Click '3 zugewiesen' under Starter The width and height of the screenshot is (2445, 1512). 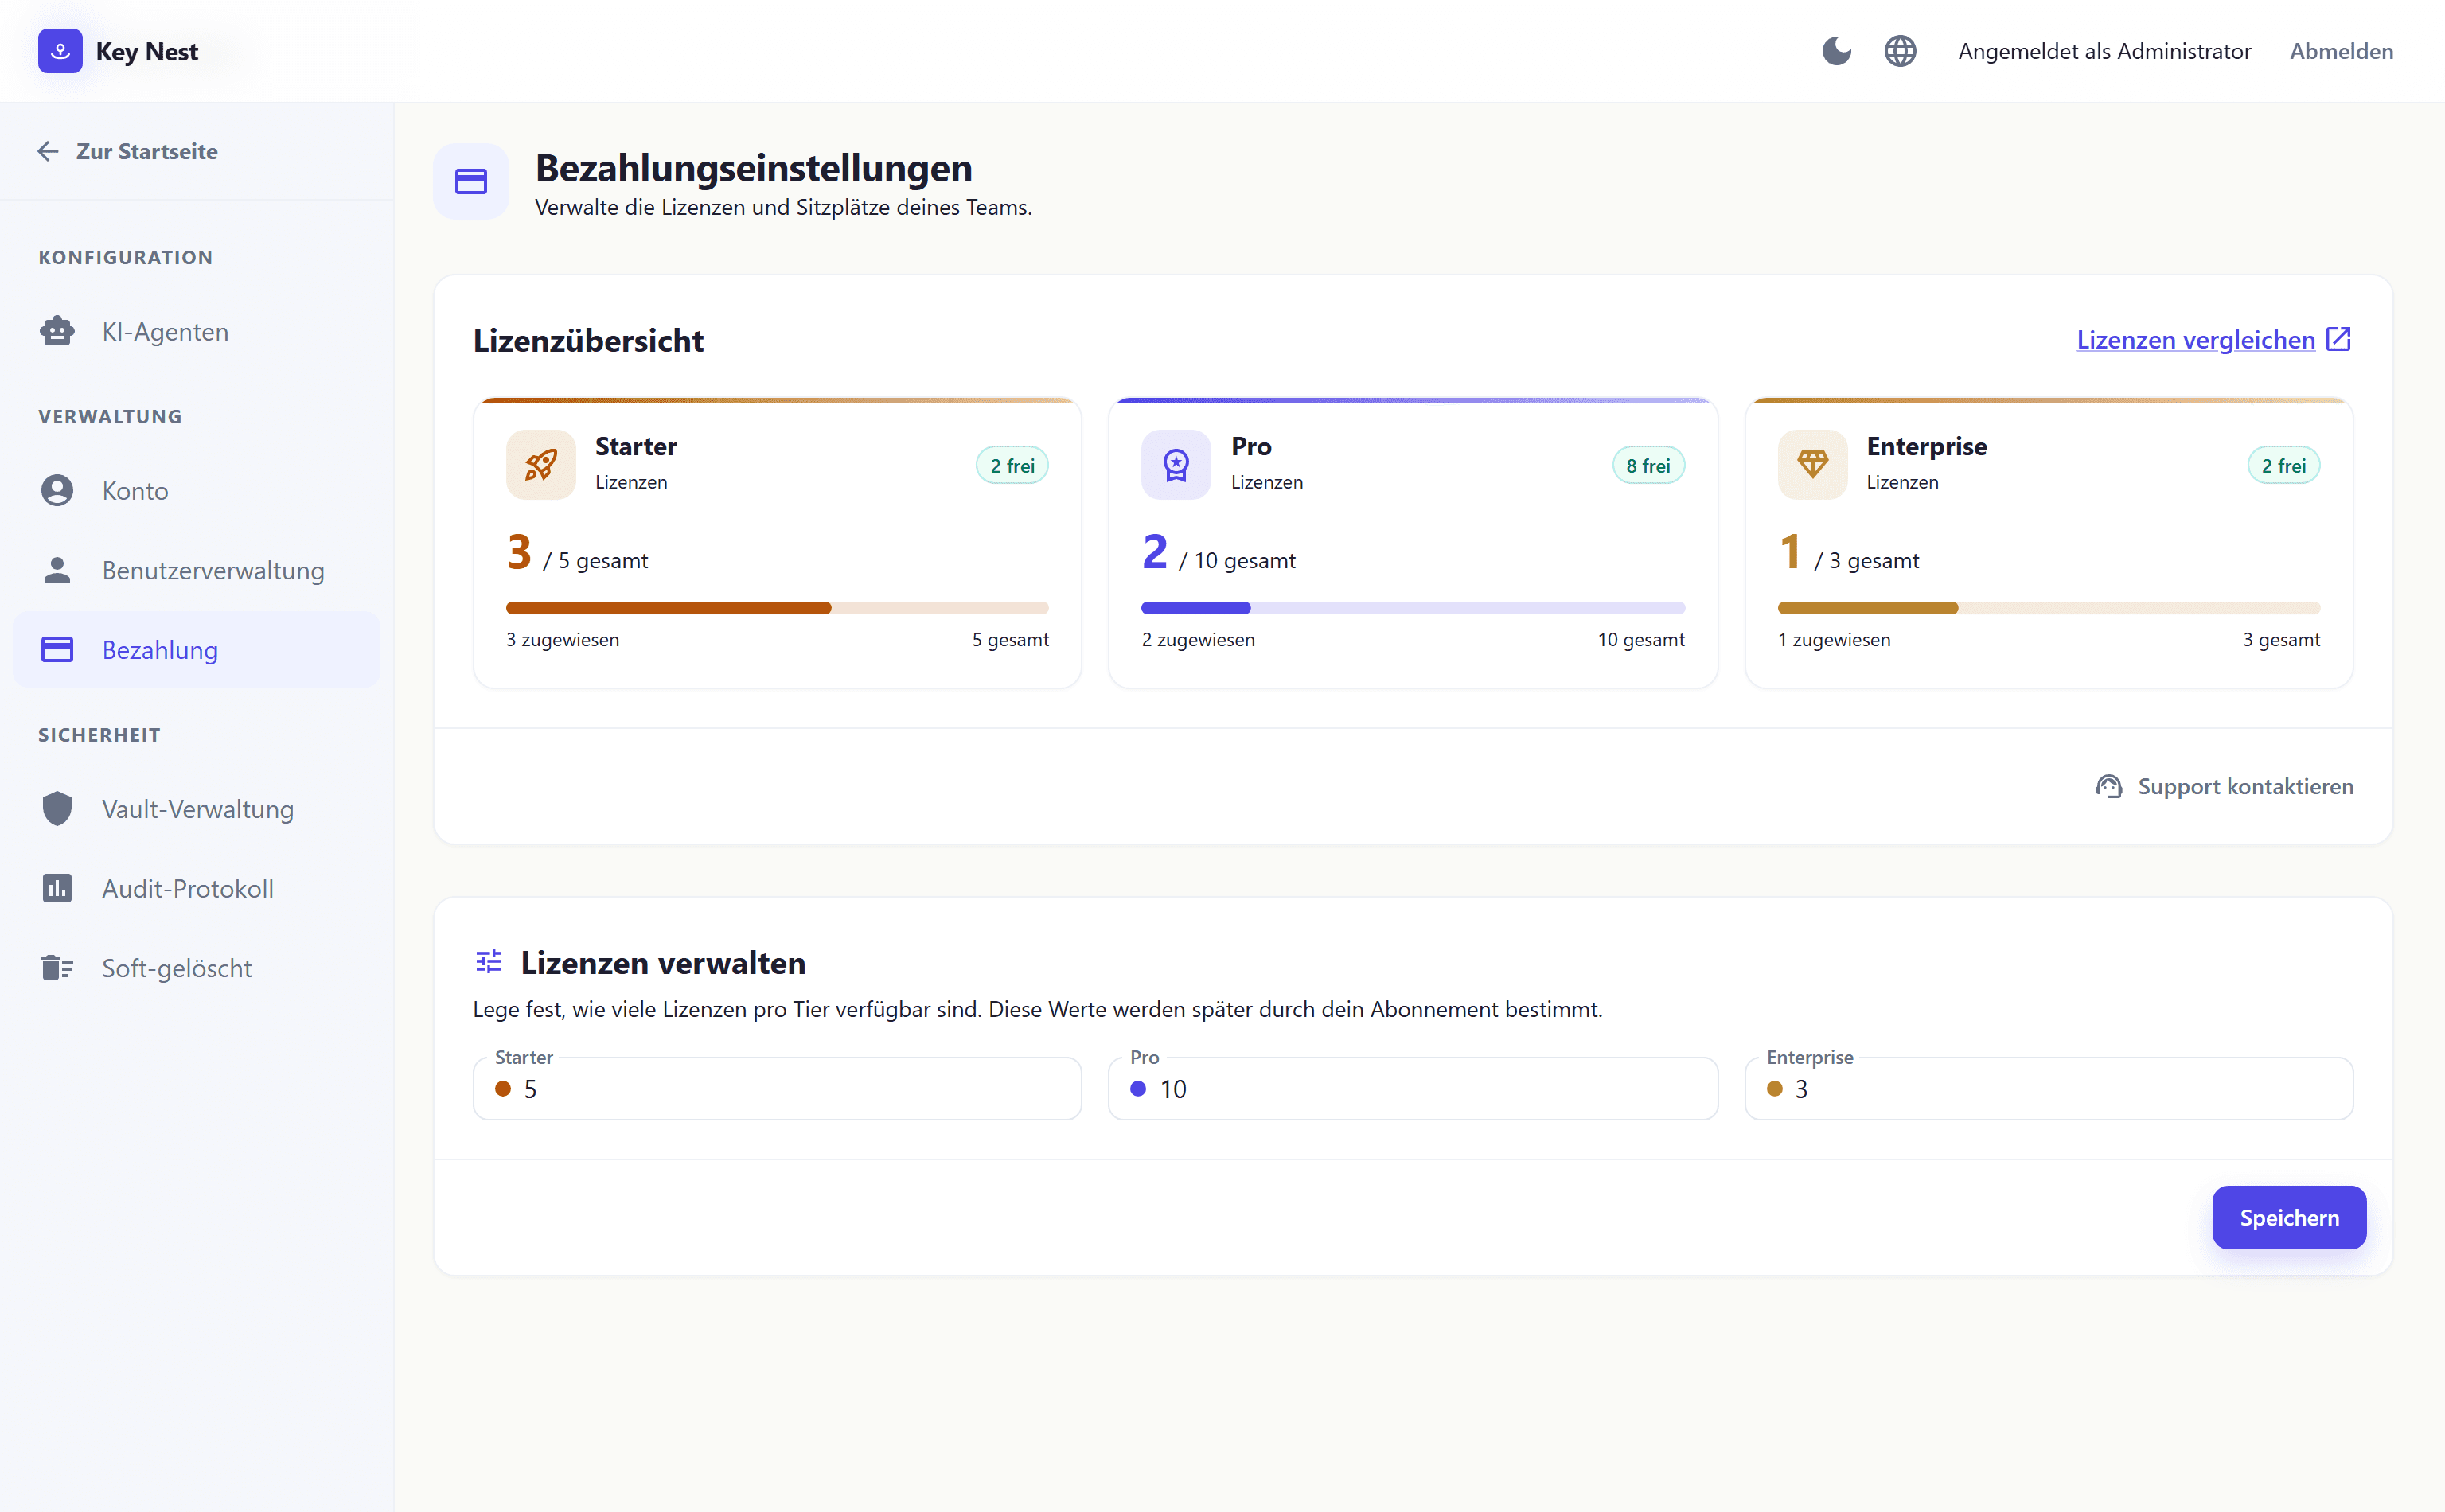pyautogui.click(x=562, y=640)
